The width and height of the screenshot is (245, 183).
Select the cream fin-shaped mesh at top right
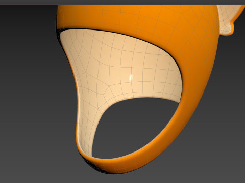pos(228,19)
